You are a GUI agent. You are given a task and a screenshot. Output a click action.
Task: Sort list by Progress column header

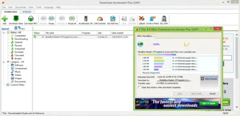[x=89, y=33]
